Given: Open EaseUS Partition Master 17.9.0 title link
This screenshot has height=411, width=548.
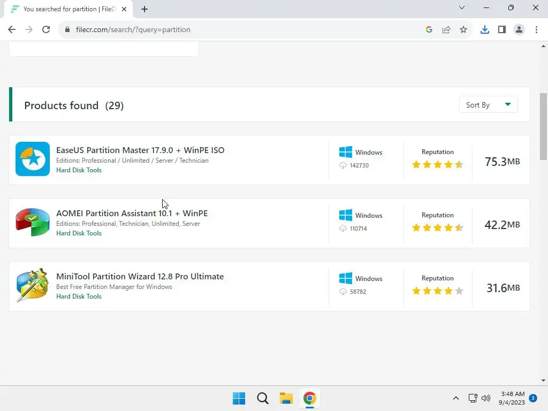Looking at the screenshot, I should (140, 150).
